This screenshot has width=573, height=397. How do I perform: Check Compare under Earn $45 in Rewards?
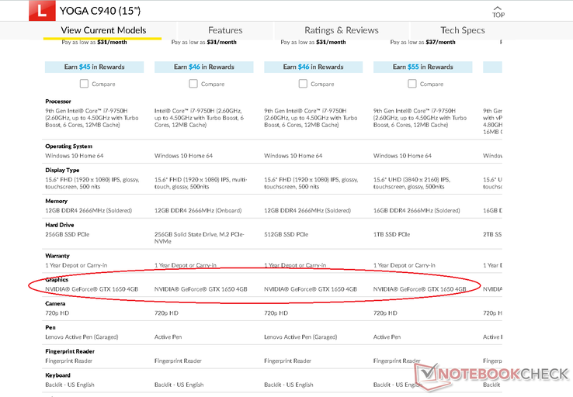pyautogui.click(x=84, y=84)
